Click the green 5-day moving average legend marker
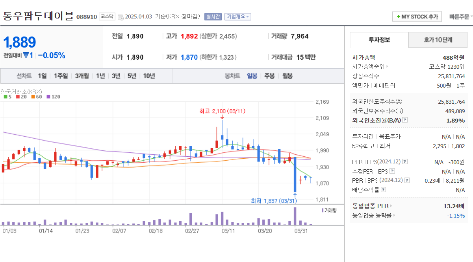Image resolution: width=473 pixels, height=262 pixels. pos(5,96)
